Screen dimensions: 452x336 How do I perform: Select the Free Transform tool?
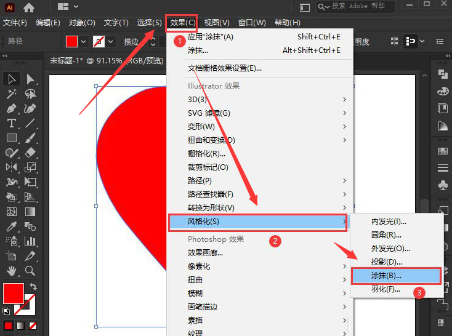(30, 182)
